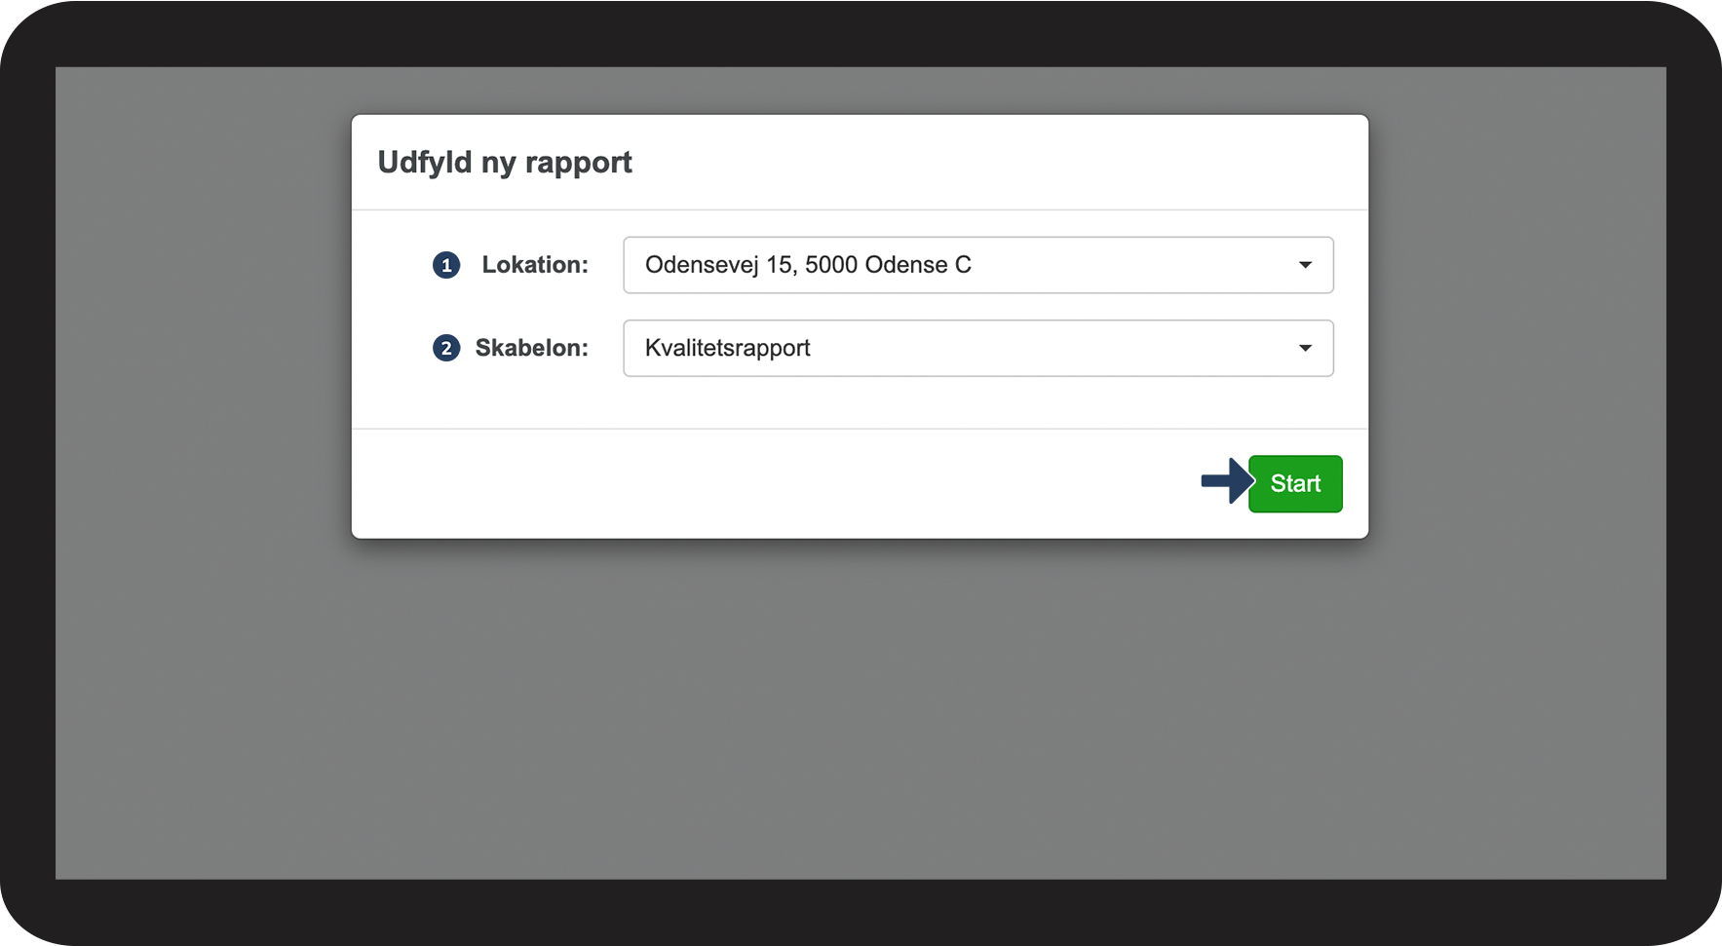Select the Kvalitetsrapport template text
This screenshot has height=946, width=1722.
(728, 348)
